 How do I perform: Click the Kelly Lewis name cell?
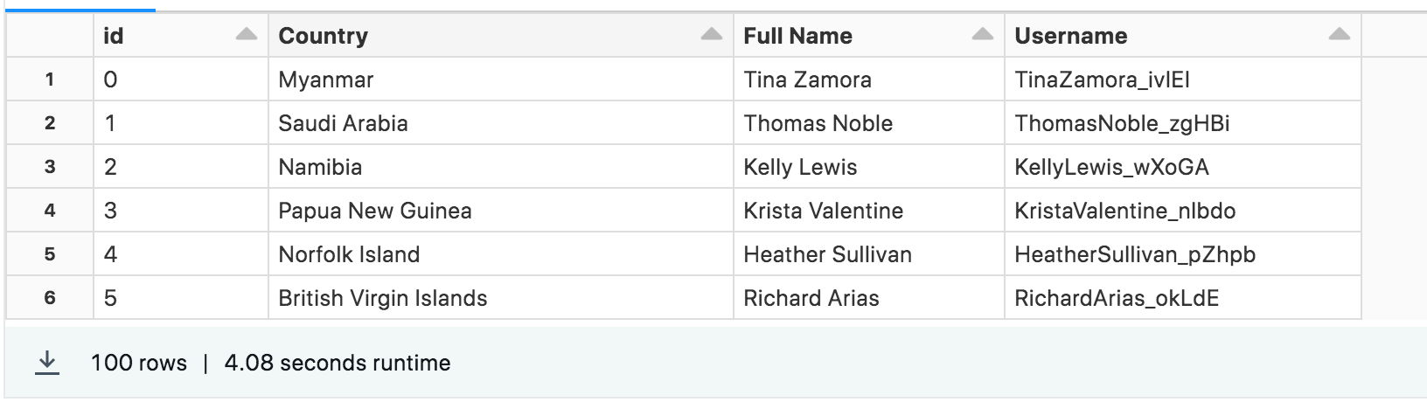(868, 167)
